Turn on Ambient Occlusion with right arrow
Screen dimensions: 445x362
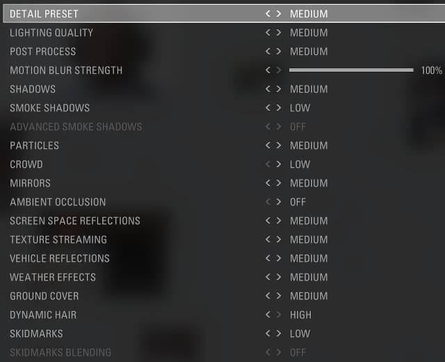point(279,202)
